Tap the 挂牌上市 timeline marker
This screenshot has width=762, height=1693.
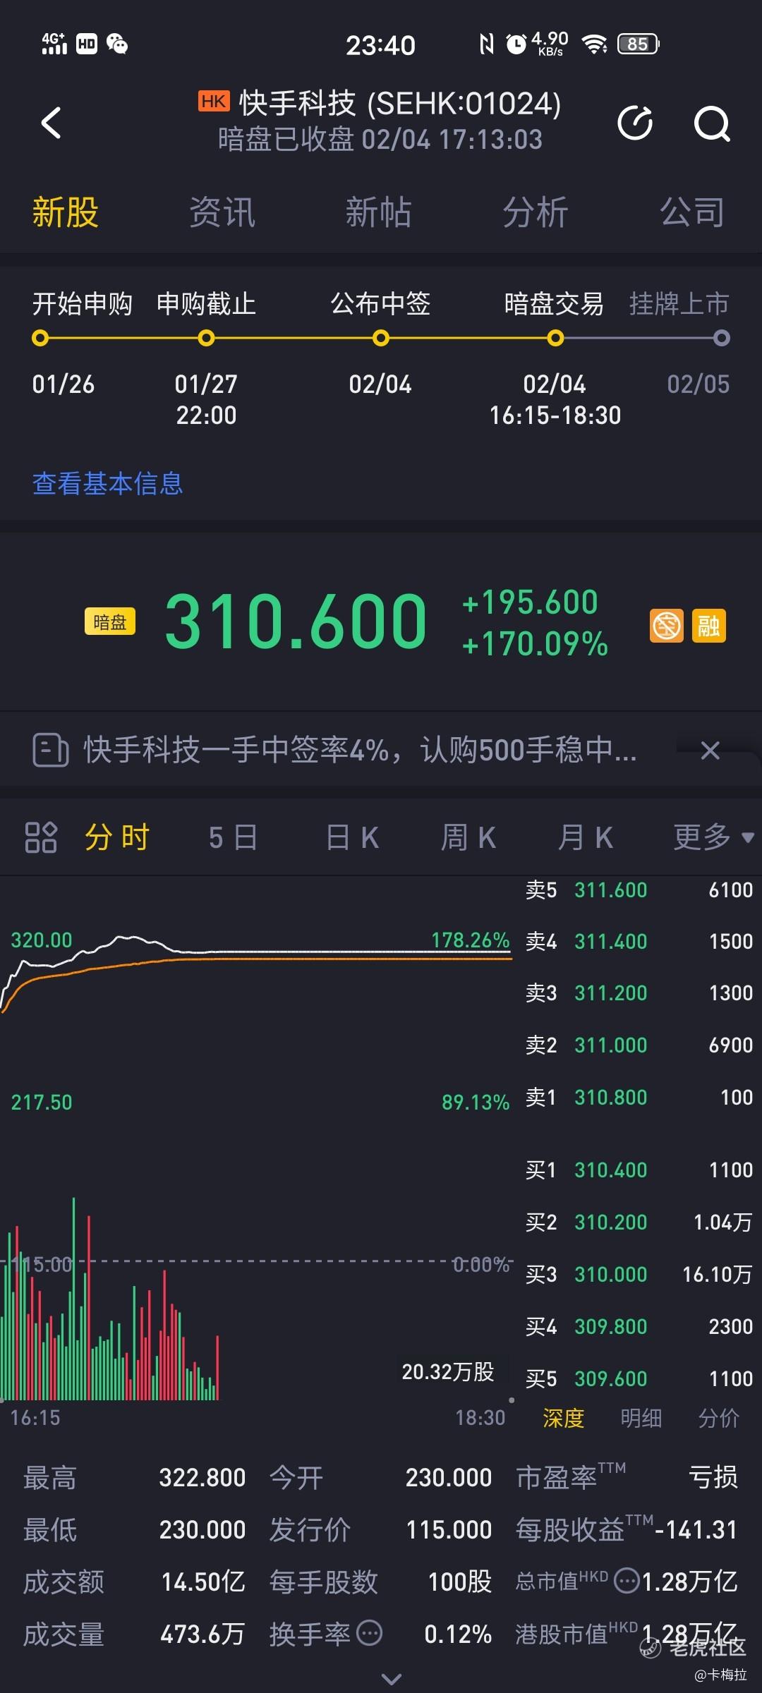click(x=721, y=339)
